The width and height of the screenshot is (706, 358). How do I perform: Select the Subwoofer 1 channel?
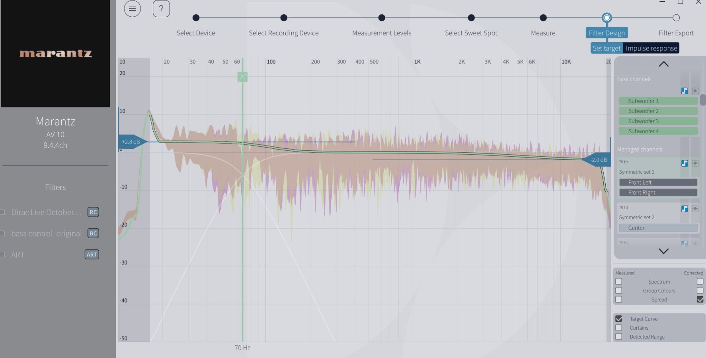(x=658, y=101)
